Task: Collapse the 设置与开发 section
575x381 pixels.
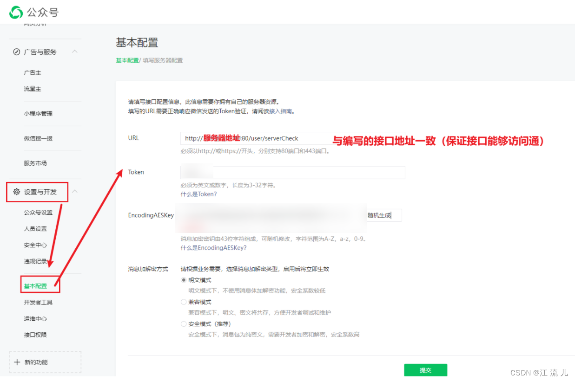Action: coord(74,191)
